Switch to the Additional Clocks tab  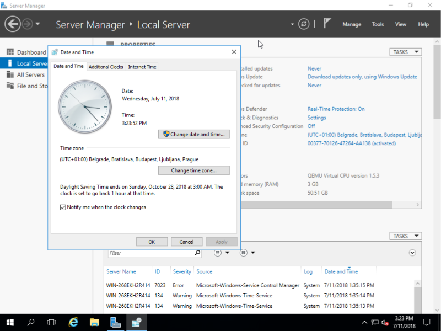pyautogui.click(x=106, y=67)
